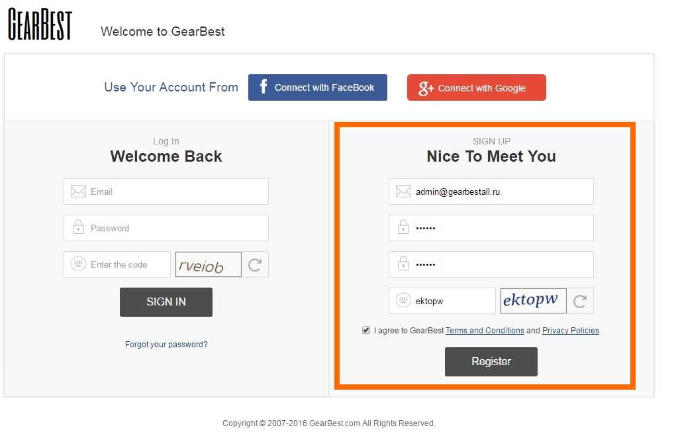The image size is (676, 444).
Task: Click the rveiob captcha image
Action: [208, 265]
